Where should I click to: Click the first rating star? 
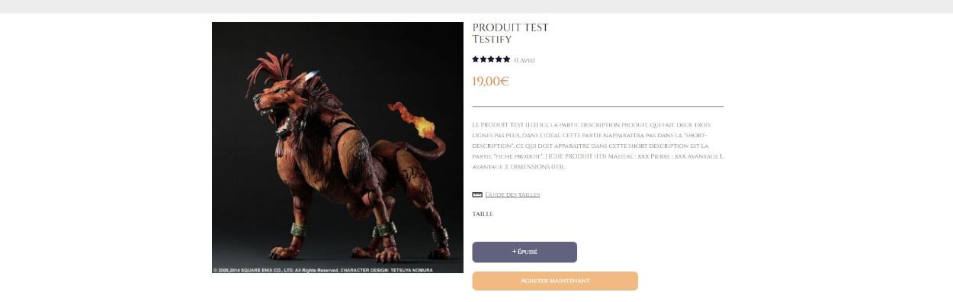coord(476,59)
